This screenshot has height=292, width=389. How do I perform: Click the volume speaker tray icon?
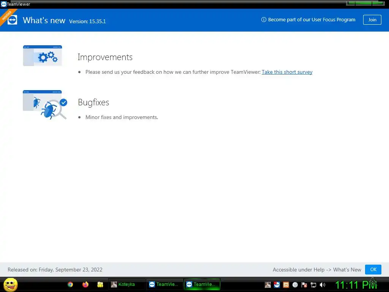tap(323, 285)
